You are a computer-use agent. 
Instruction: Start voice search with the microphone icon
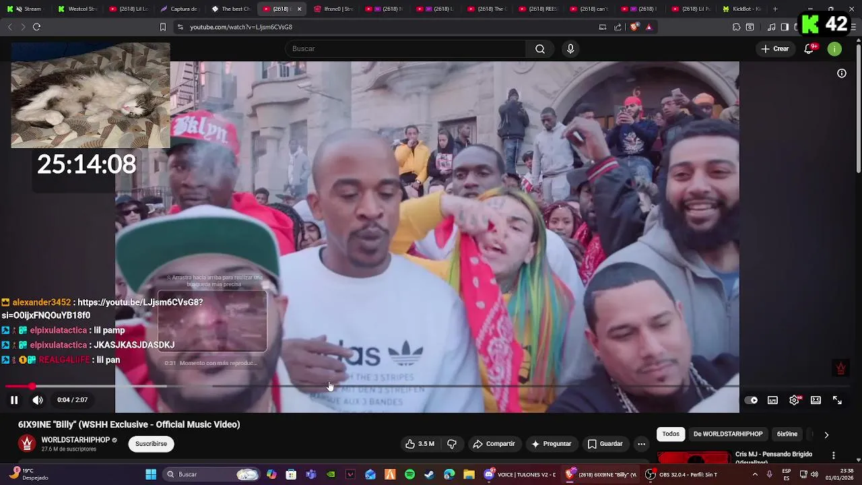click(x=570, y=48)
